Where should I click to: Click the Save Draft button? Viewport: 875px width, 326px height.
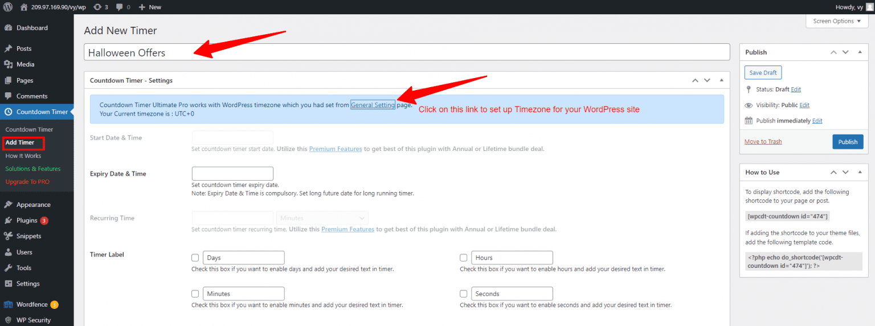[763, 73]
